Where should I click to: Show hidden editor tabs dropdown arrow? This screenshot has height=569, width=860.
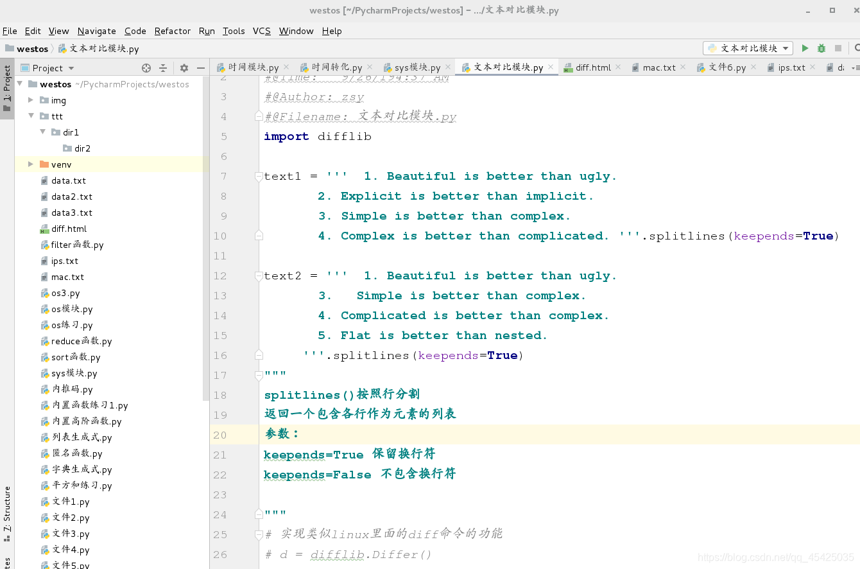tap(854, 67)
